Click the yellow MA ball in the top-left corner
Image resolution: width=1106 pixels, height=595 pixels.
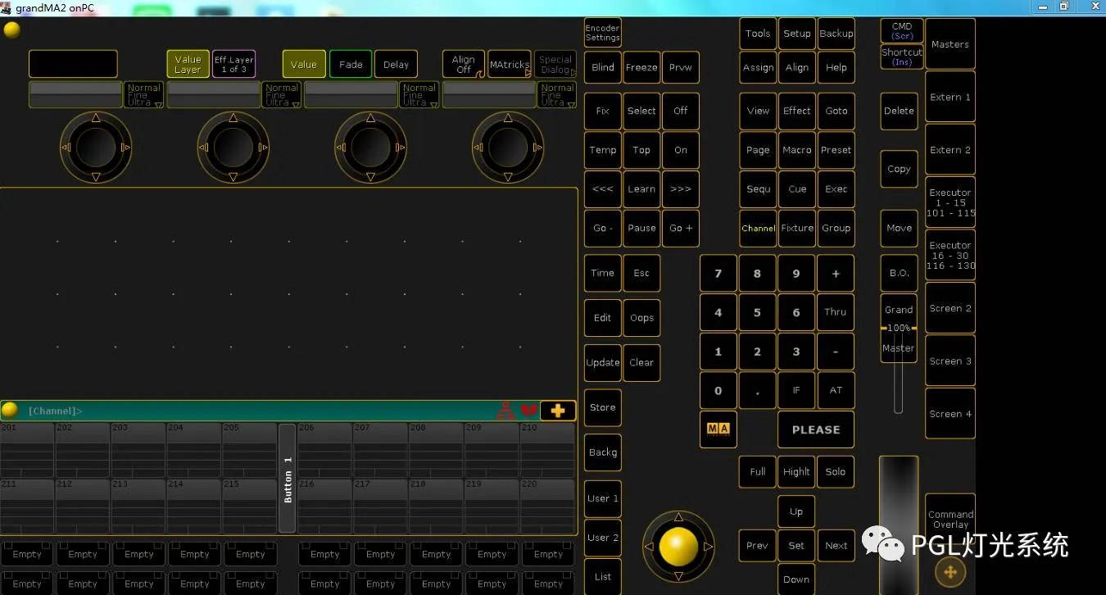[11, 30]
